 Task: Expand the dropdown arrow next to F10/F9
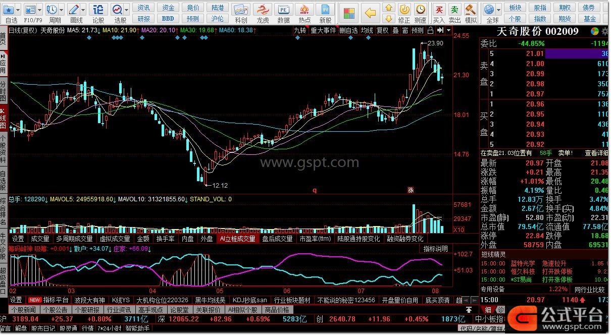tap(40, 10)
